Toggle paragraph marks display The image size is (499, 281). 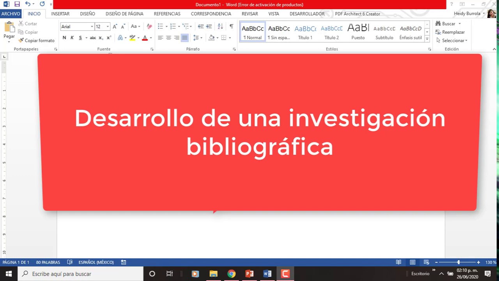click(x=231, y=26)
